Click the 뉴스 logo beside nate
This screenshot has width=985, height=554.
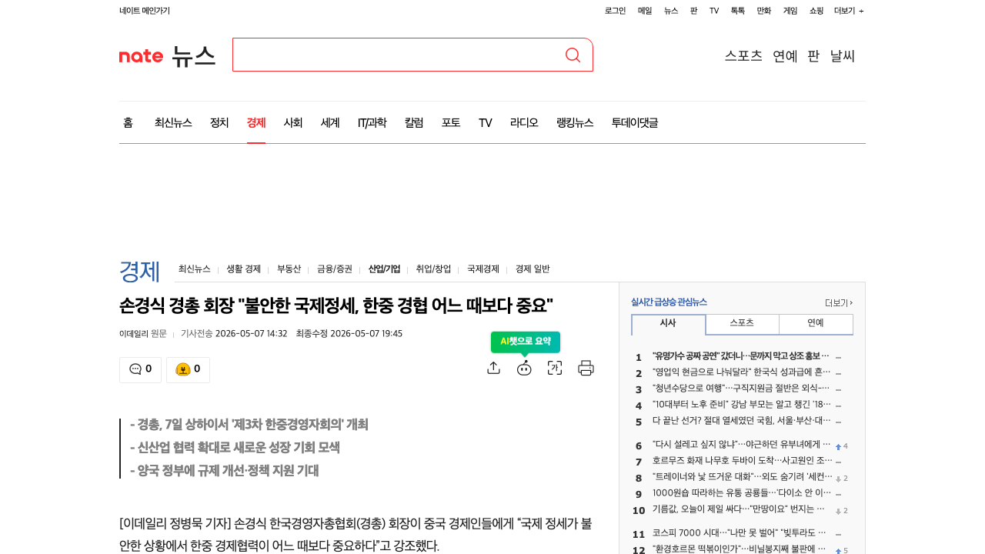193,55
